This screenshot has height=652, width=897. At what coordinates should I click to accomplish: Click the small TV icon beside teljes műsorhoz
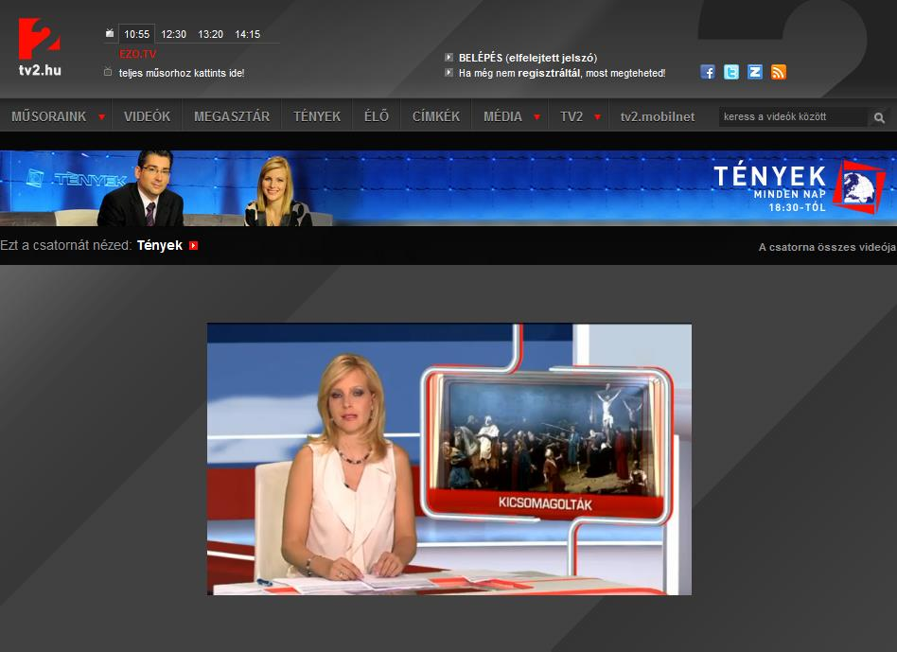pyautogui.click(x=108, y=72)
